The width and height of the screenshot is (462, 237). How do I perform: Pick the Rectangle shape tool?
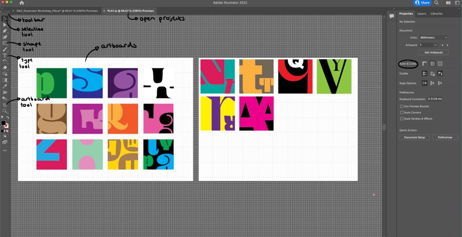point(5,43)
